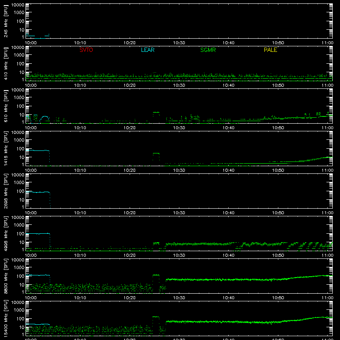Viewport: 340px width, 340px height.
Task: Click the 1000 value on the 4995 MHz axis
Action: click(x=19, y=225)
